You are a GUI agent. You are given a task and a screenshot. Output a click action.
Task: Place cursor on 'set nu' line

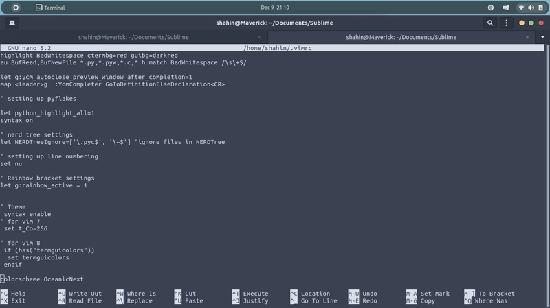click(11, 164)
